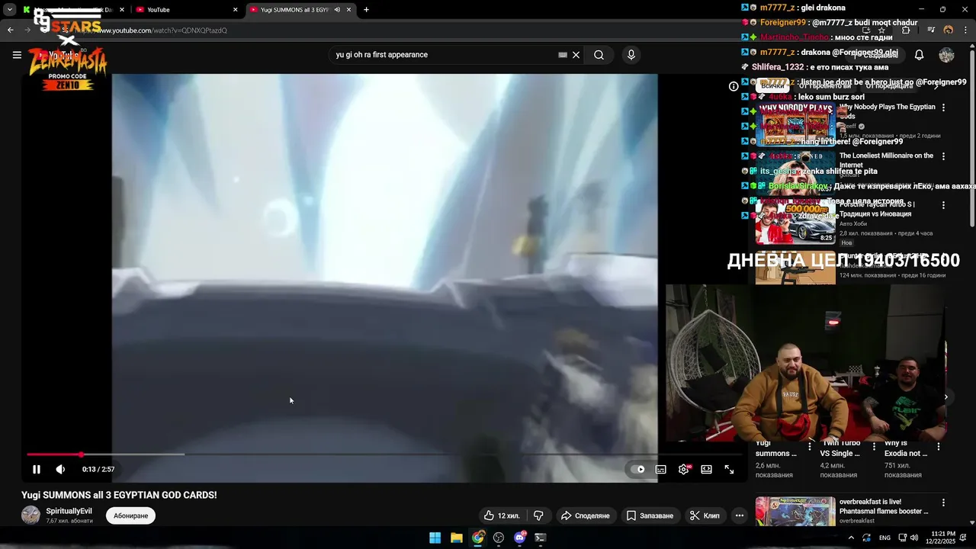This screenshot has height=549, width=976.
Task: Open the on-screen keyboard icon in search
Action: coord(563,55)
